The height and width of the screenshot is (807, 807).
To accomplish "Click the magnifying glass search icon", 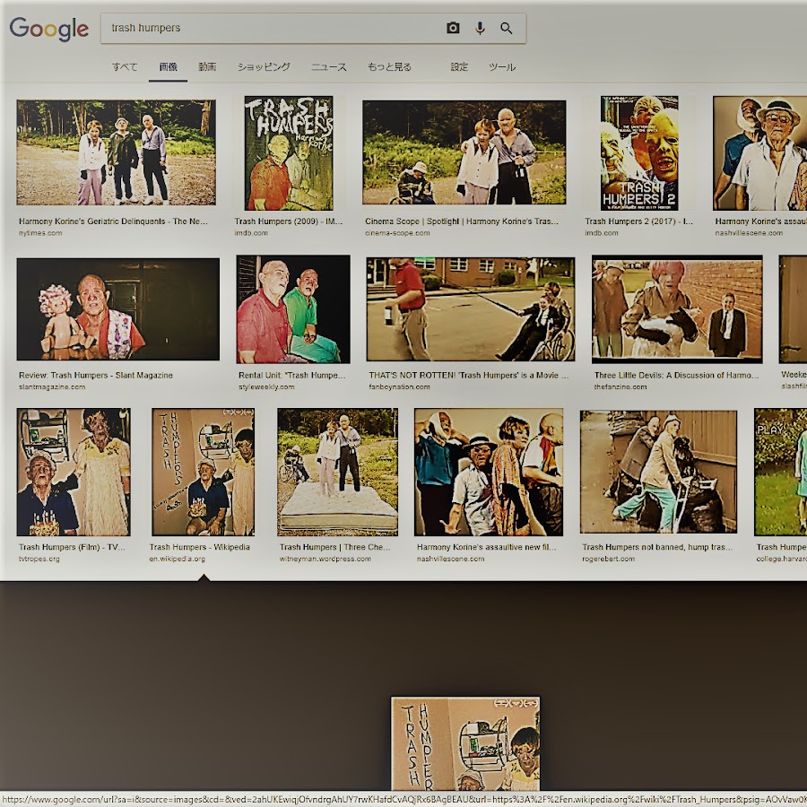I will coord(507,29).
